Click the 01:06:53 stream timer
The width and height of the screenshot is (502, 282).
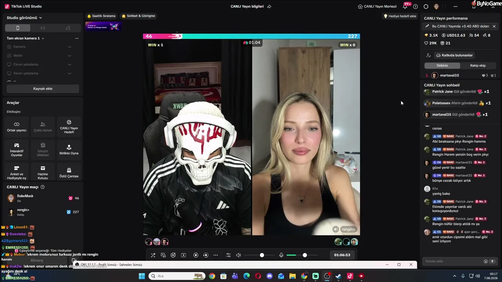pos(342,255)
